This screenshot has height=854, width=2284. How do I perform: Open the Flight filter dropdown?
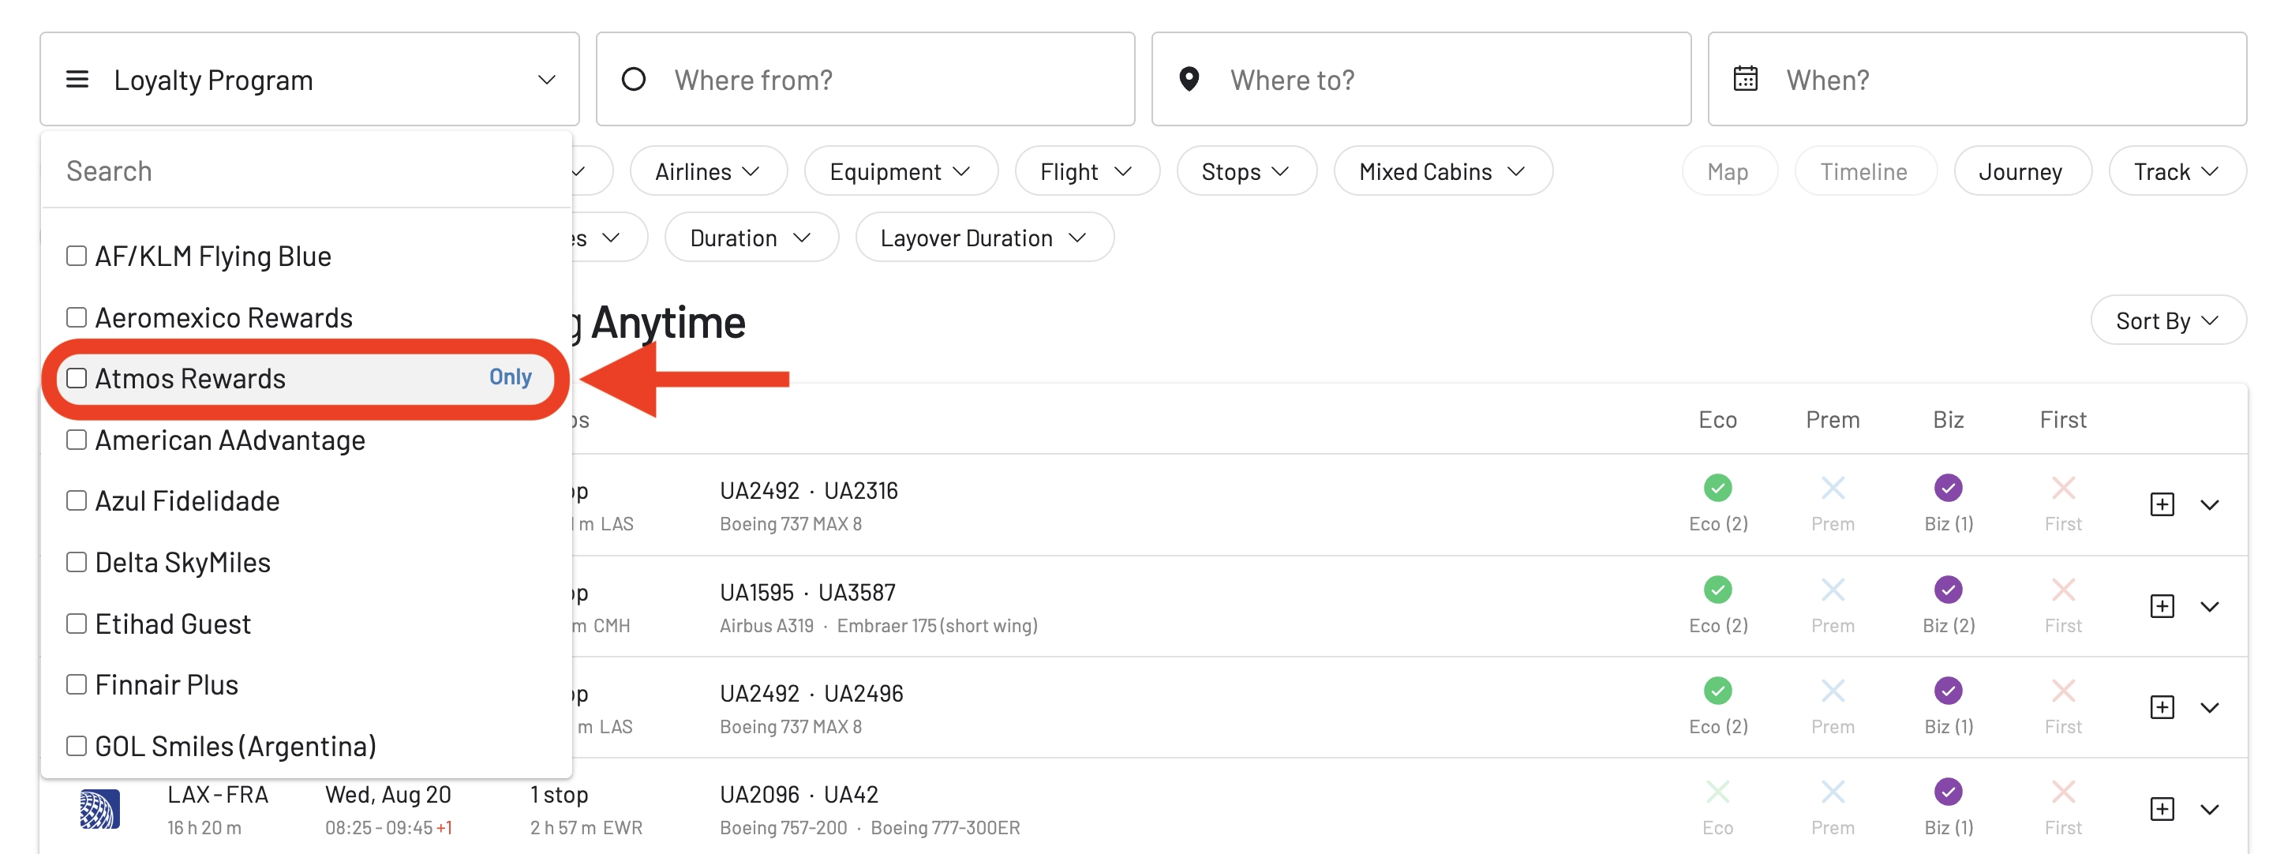1086,171
